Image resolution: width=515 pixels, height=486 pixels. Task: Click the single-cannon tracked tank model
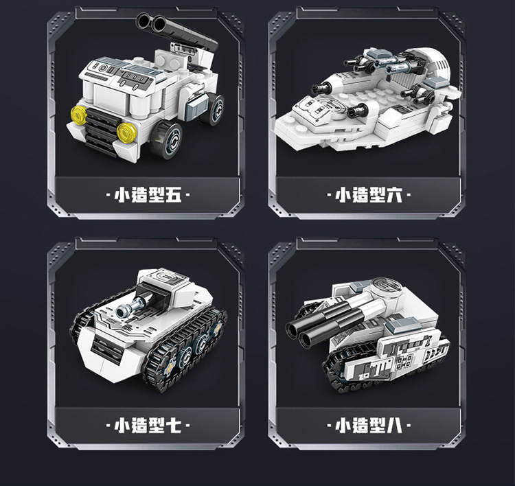148,330
